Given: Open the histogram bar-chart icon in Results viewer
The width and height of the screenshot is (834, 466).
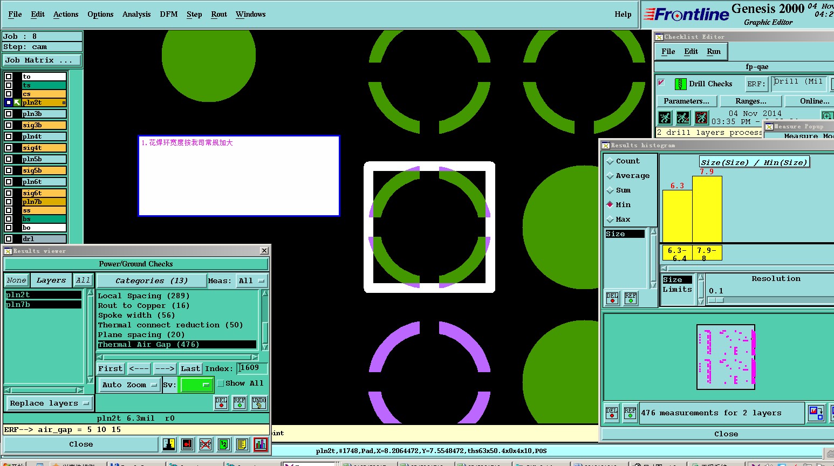Looking at the screenshot, I should click(261, 444).
